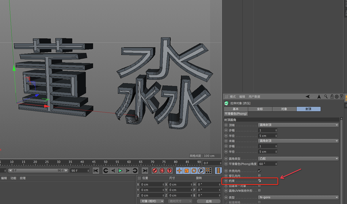Open 圆角类型 dropdown showing 凸起
347x204 pixels.
[x=298, y=159]
